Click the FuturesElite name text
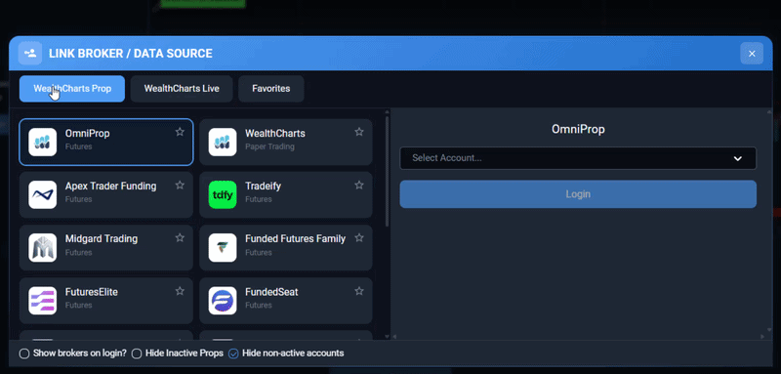 [91, 292]
